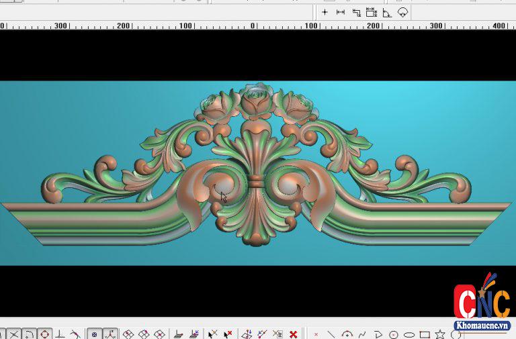Click the crosshair point tool in top toolbar
Viewport: 516px width, 339px height.
pyautogui.click(x=325, y=12)
